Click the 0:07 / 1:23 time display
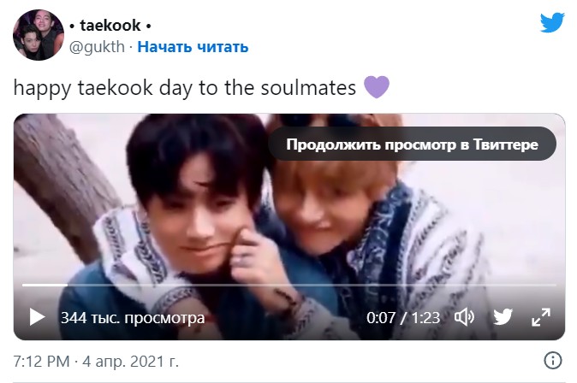 [403, 317]
